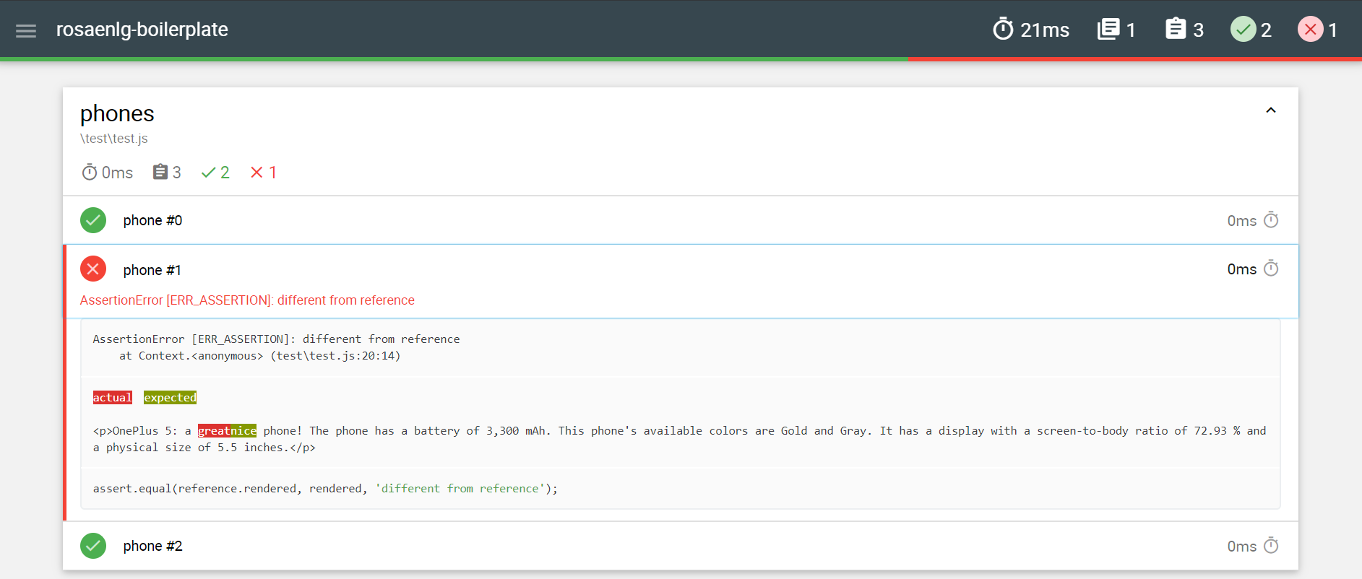Click the 0ms duration on phone #1 row
Screen dimensions: 1362x579
coord(1242,269)
